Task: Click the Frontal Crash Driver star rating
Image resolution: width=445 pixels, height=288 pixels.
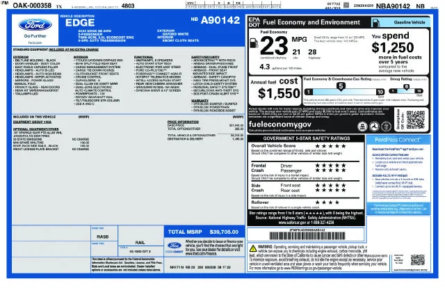Action: pos(330,166)
